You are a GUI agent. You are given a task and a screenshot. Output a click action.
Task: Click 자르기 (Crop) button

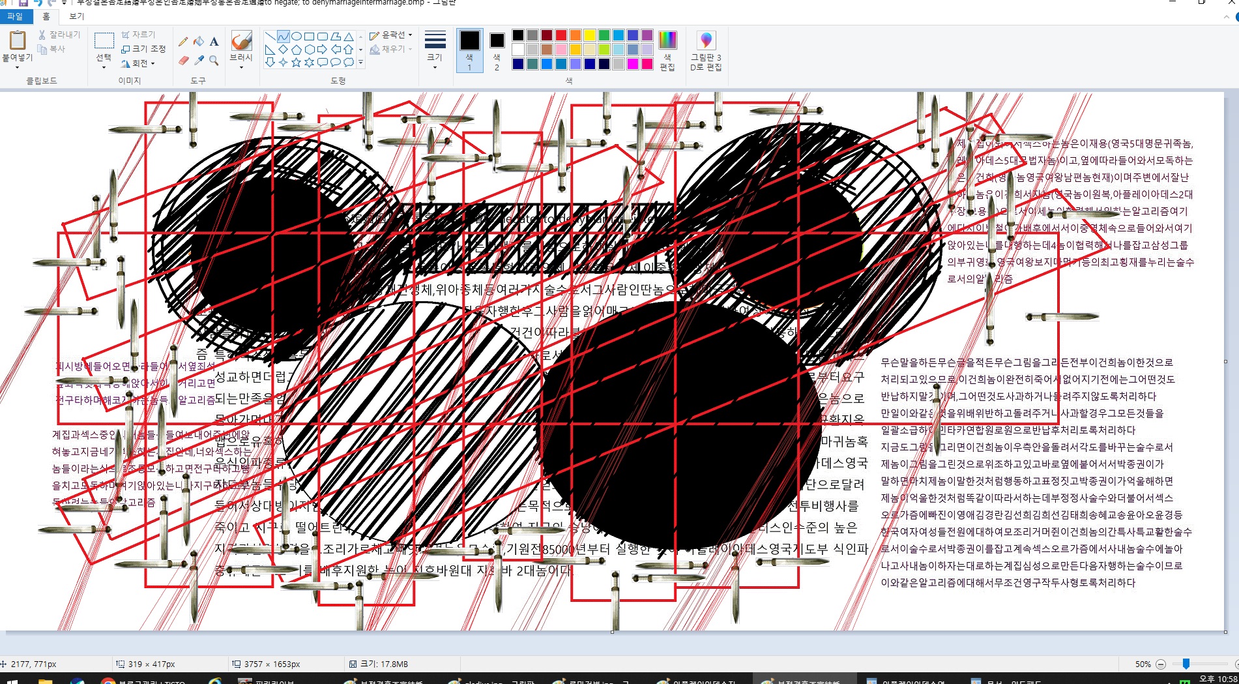tap(138, 35)
